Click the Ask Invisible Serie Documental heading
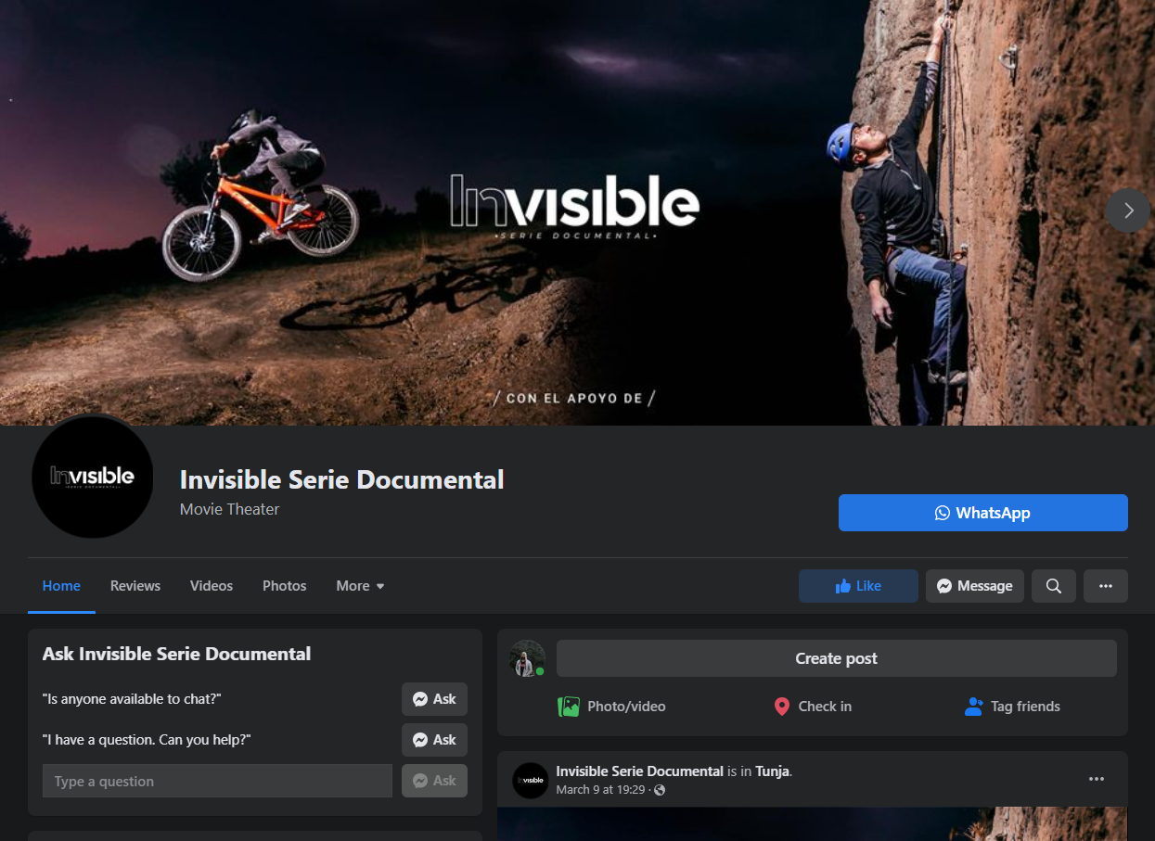Screen dimensions: 1155x841 tap(176, 654)
